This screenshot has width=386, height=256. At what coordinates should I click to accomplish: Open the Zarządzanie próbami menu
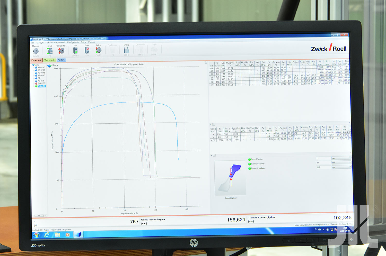tap(56, 42)
